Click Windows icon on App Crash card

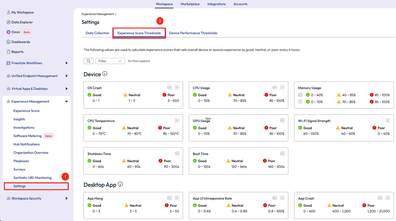(380, 198)
